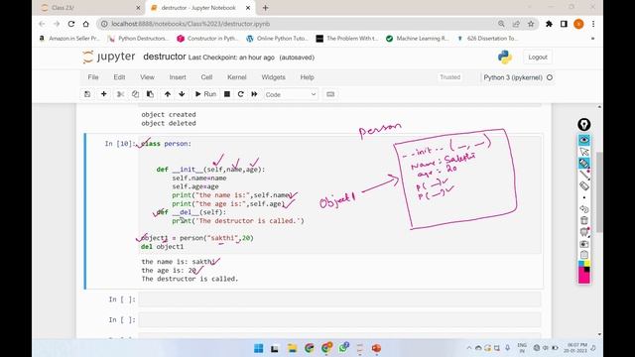Switch to the Class 23 browser tab
Screen dimensions: 635x357
tap(91, 8)
